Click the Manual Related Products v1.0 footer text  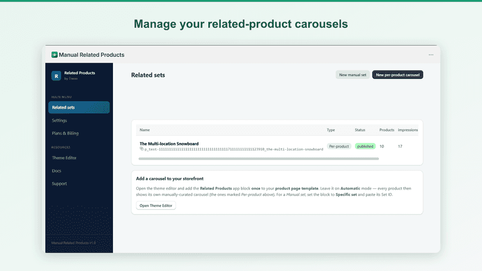pyautogui.click(x=73, y=243)
